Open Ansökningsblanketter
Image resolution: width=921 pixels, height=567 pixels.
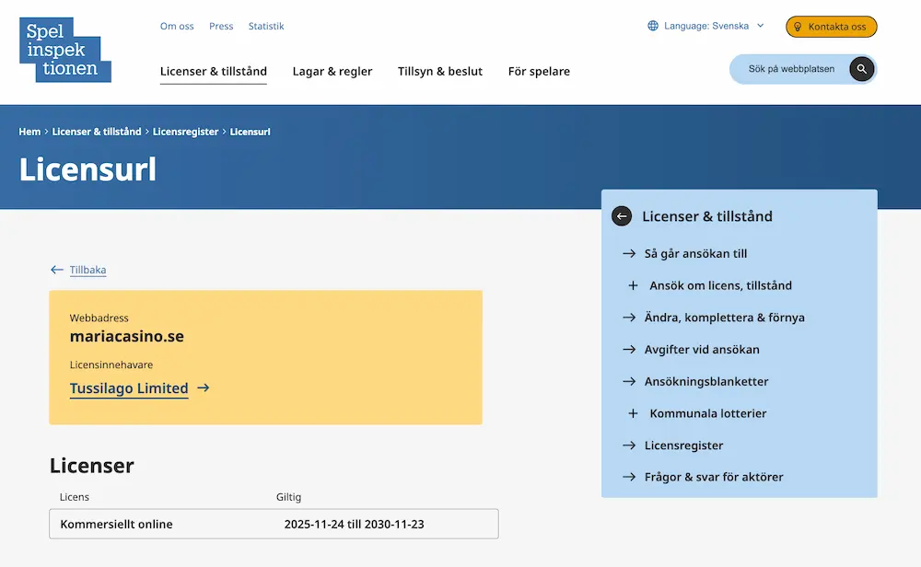706,381
